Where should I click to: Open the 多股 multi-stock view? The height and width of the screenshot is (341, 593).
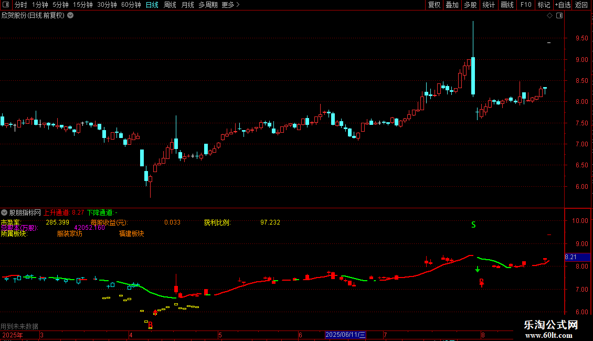click(470, 5)
